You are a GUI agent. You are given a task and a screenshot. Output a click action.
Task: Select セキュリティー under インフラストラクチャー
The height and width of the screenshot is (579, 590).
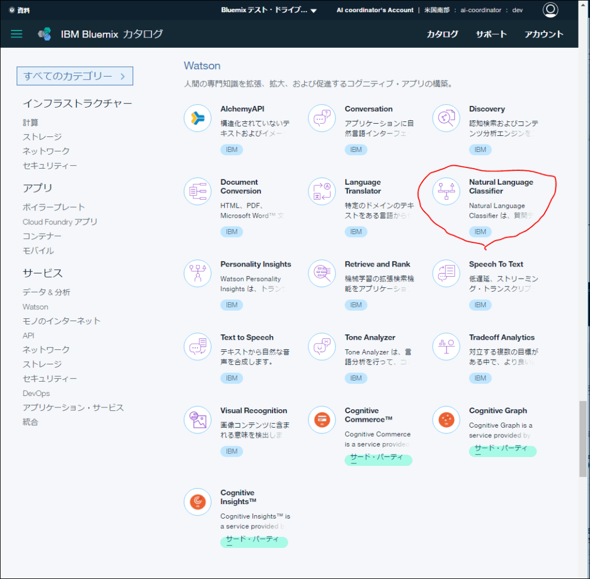pos(50,166)
